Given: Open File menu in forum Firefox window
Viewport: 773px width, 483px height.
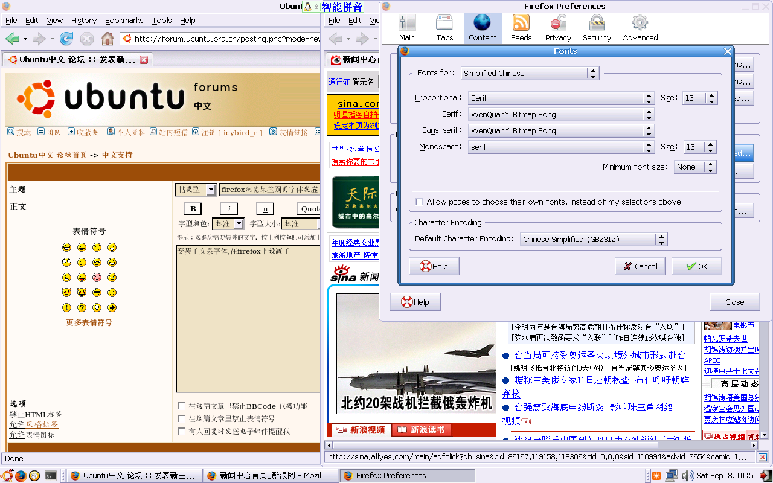Looking at the screenshot, I should tap(11, 20).
